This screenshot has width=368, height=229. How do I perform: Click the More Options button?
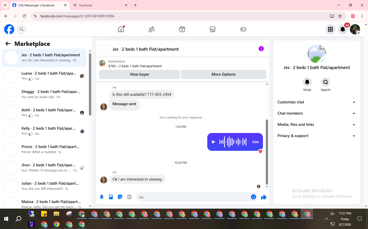click(223, 74)
